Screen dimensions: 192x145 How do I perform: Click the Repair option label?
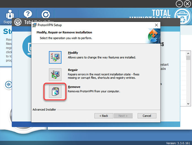tap(73, 70)
